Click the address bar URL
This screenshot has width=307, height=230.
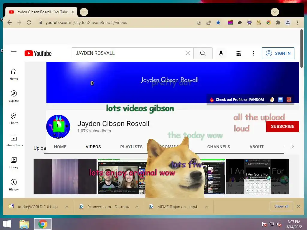(86, 22)
